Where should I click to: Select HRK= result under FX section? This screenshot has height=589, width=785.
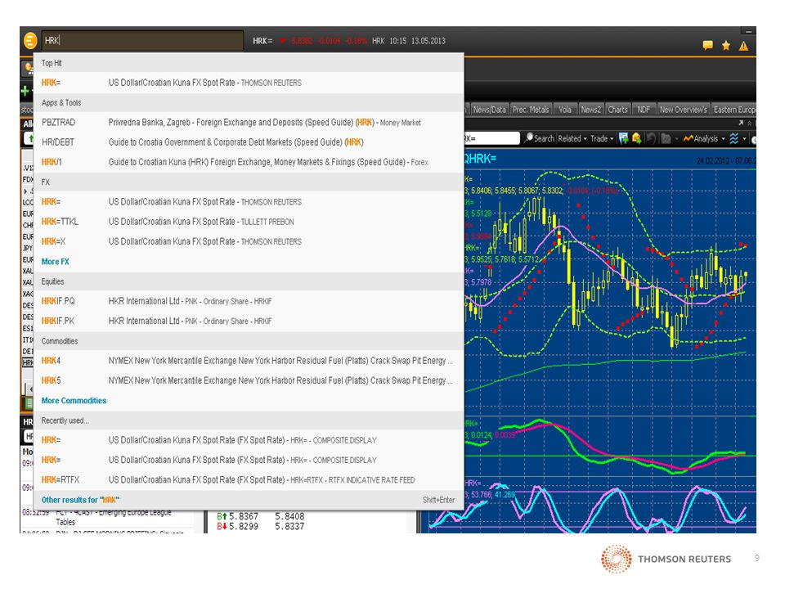pos(249,202)
